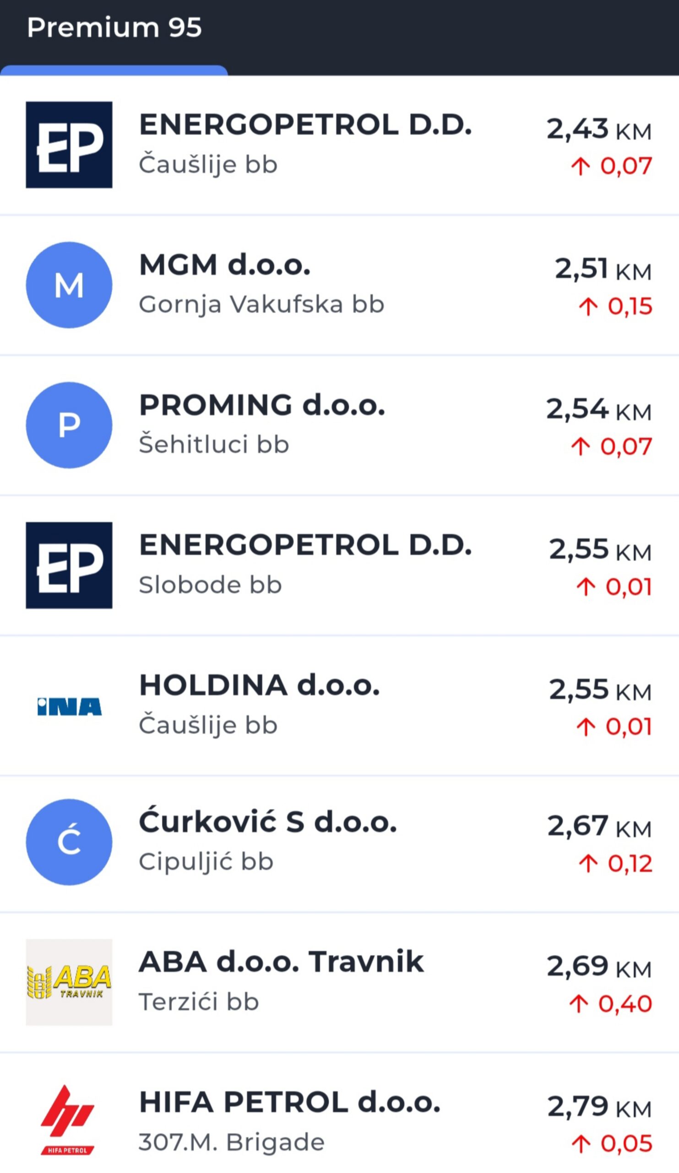Tap the blue P avatar for PROMING

[69, 425]
